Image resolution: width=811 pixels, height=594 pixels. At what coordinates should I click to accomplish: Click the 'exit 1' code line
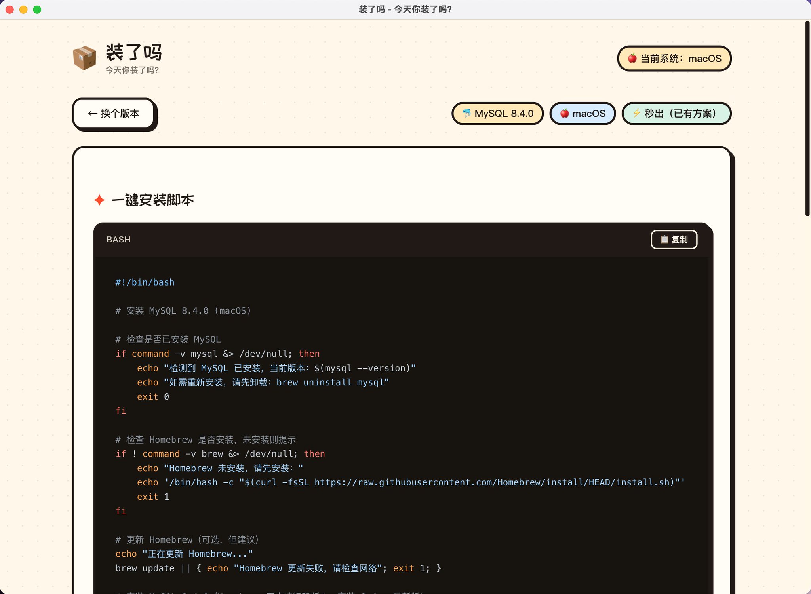point(153,497)
